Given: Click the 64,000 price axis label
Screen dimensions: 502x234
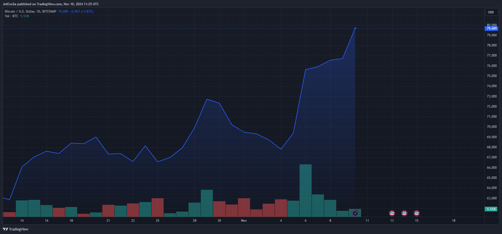Looking at the screenshot, I should tap(492, 188).
